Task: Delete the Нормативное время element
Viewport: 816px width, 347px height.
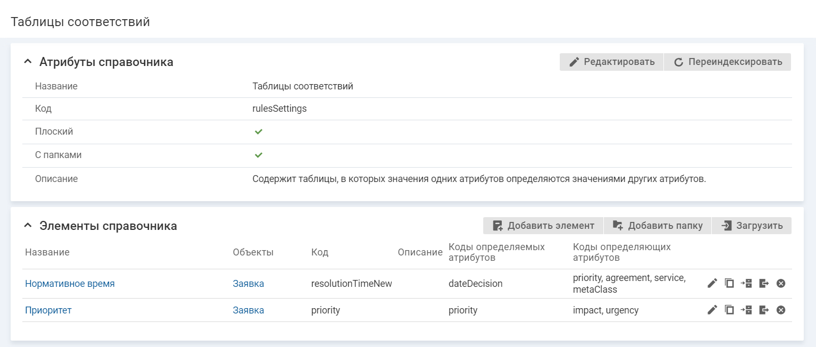Action: (781, 284)
